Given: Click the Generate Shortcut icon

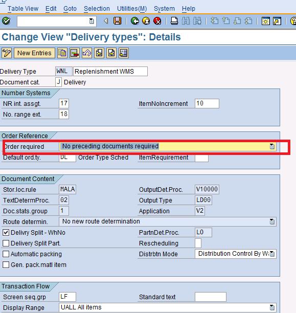Looking at the screenshot, I should click(x=277, y=21).
